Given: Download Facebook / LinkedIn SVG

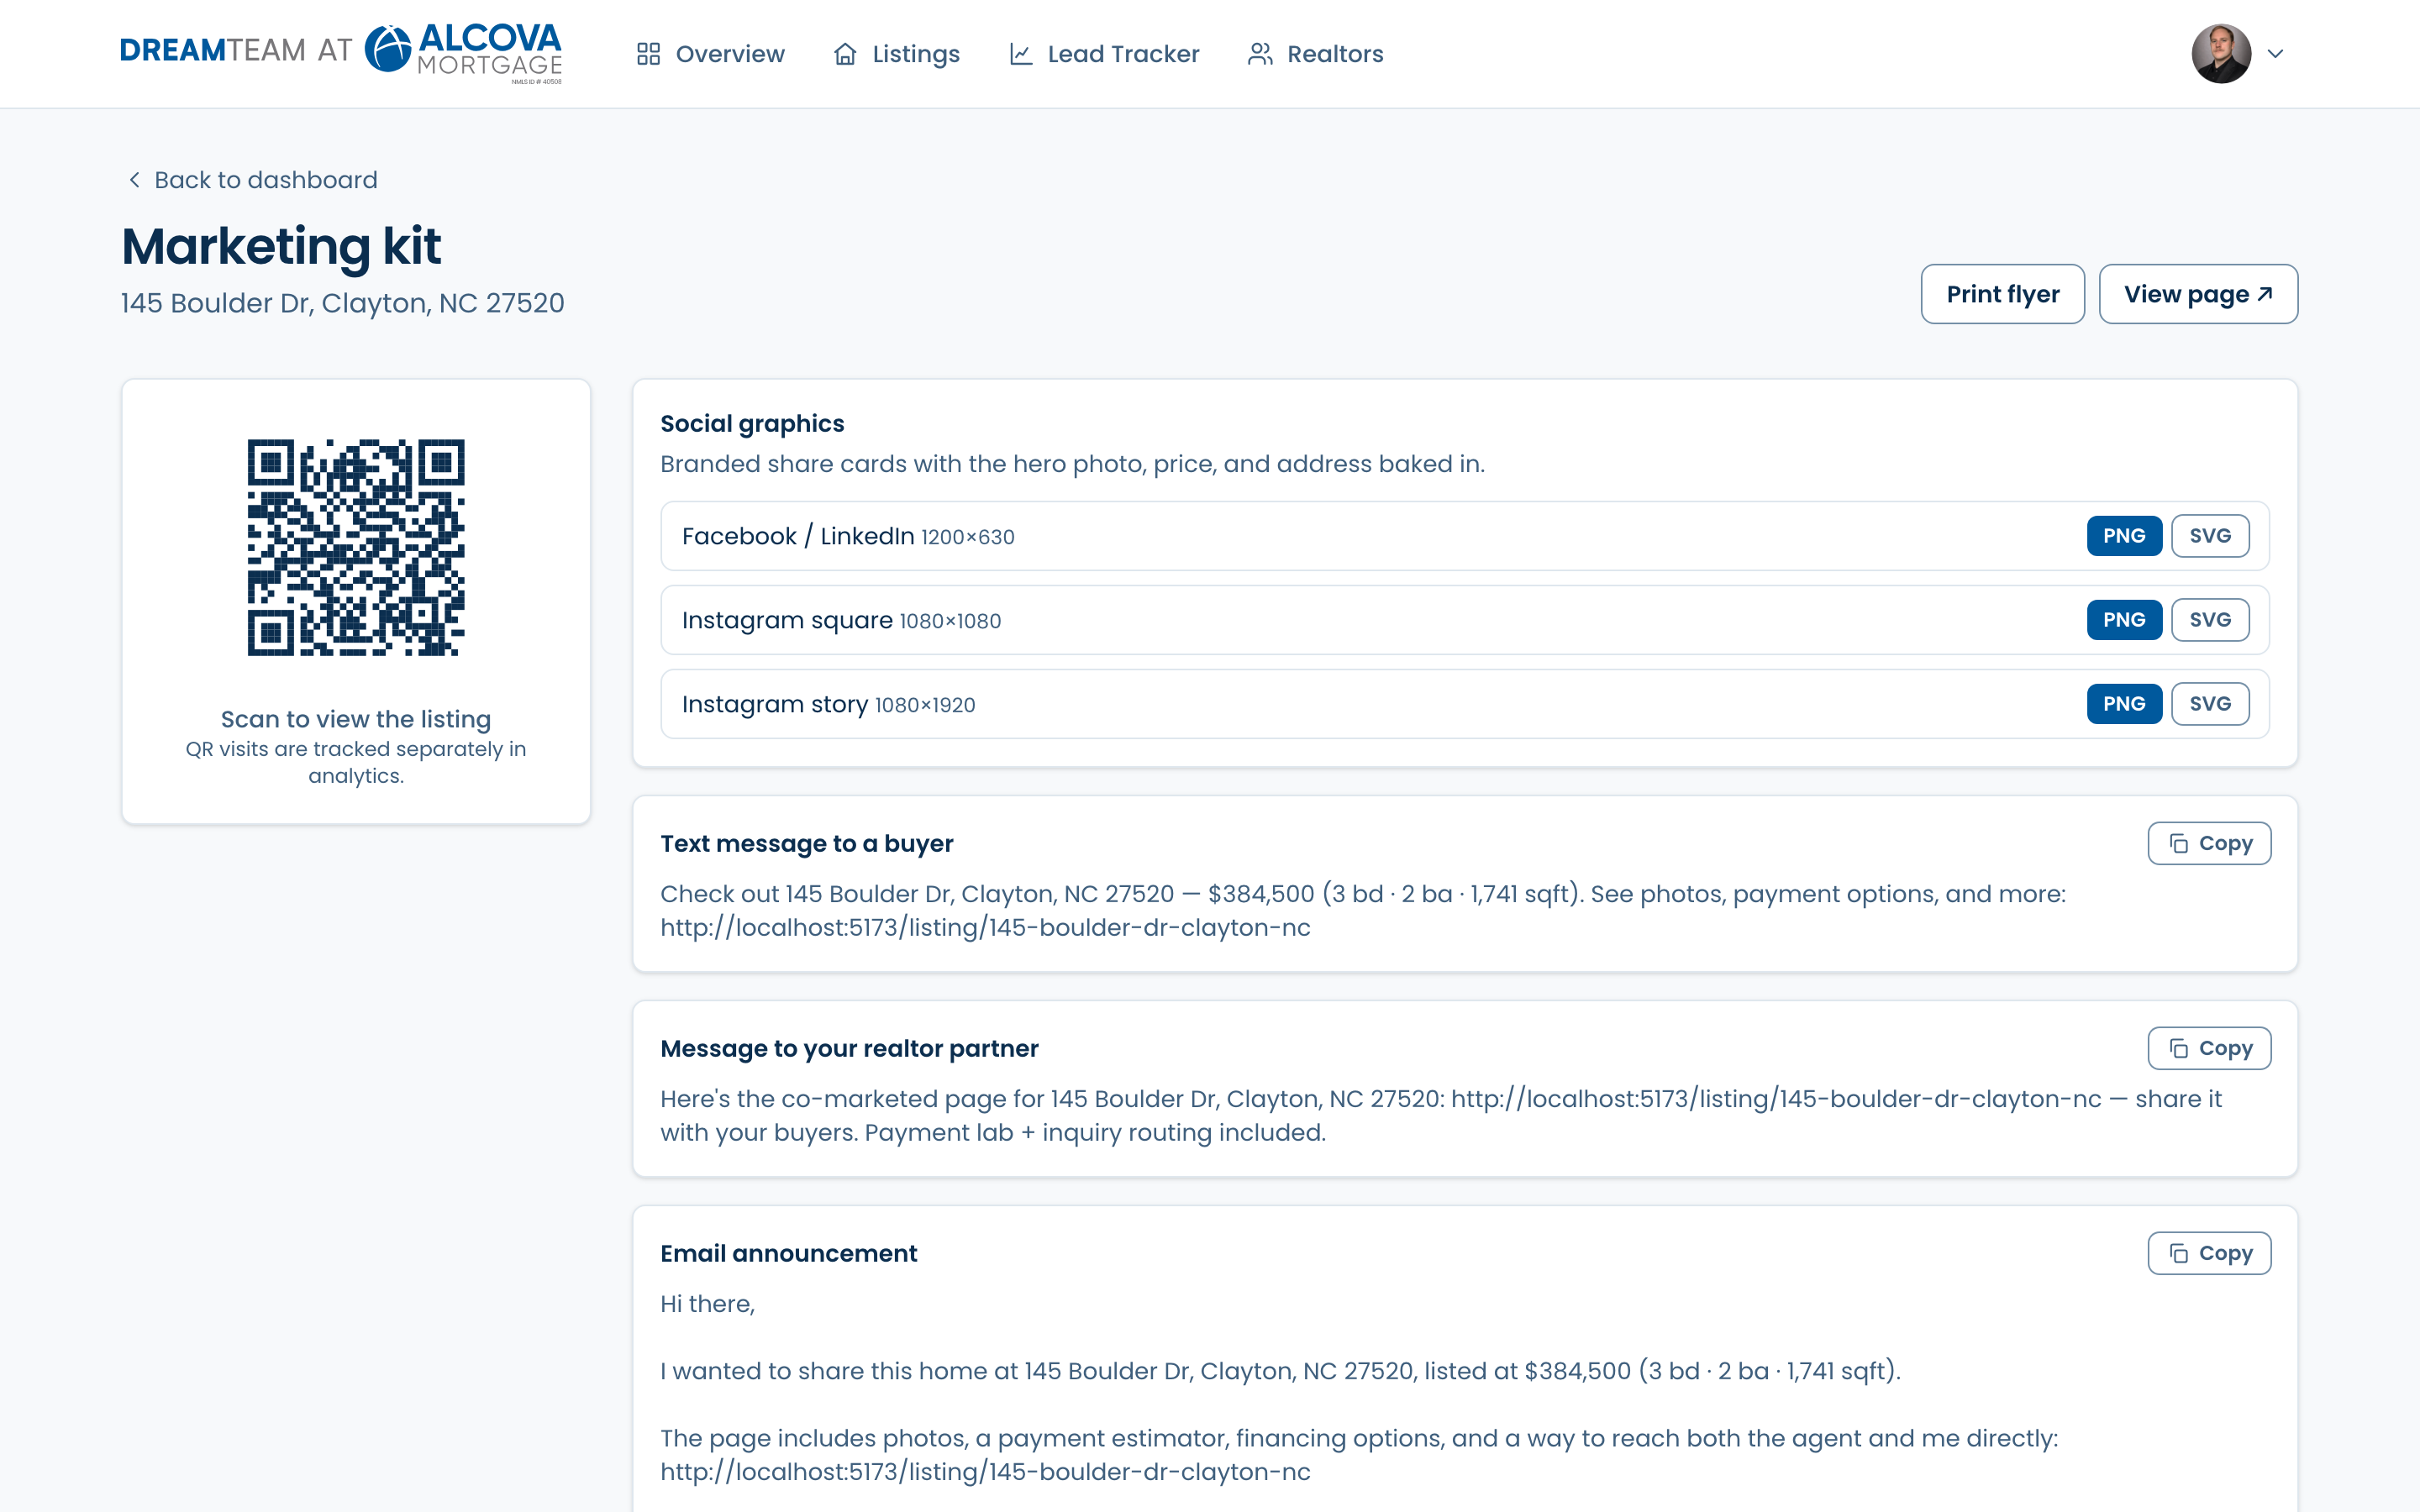Looking at the screenshot, I should tap(2210, 536).
